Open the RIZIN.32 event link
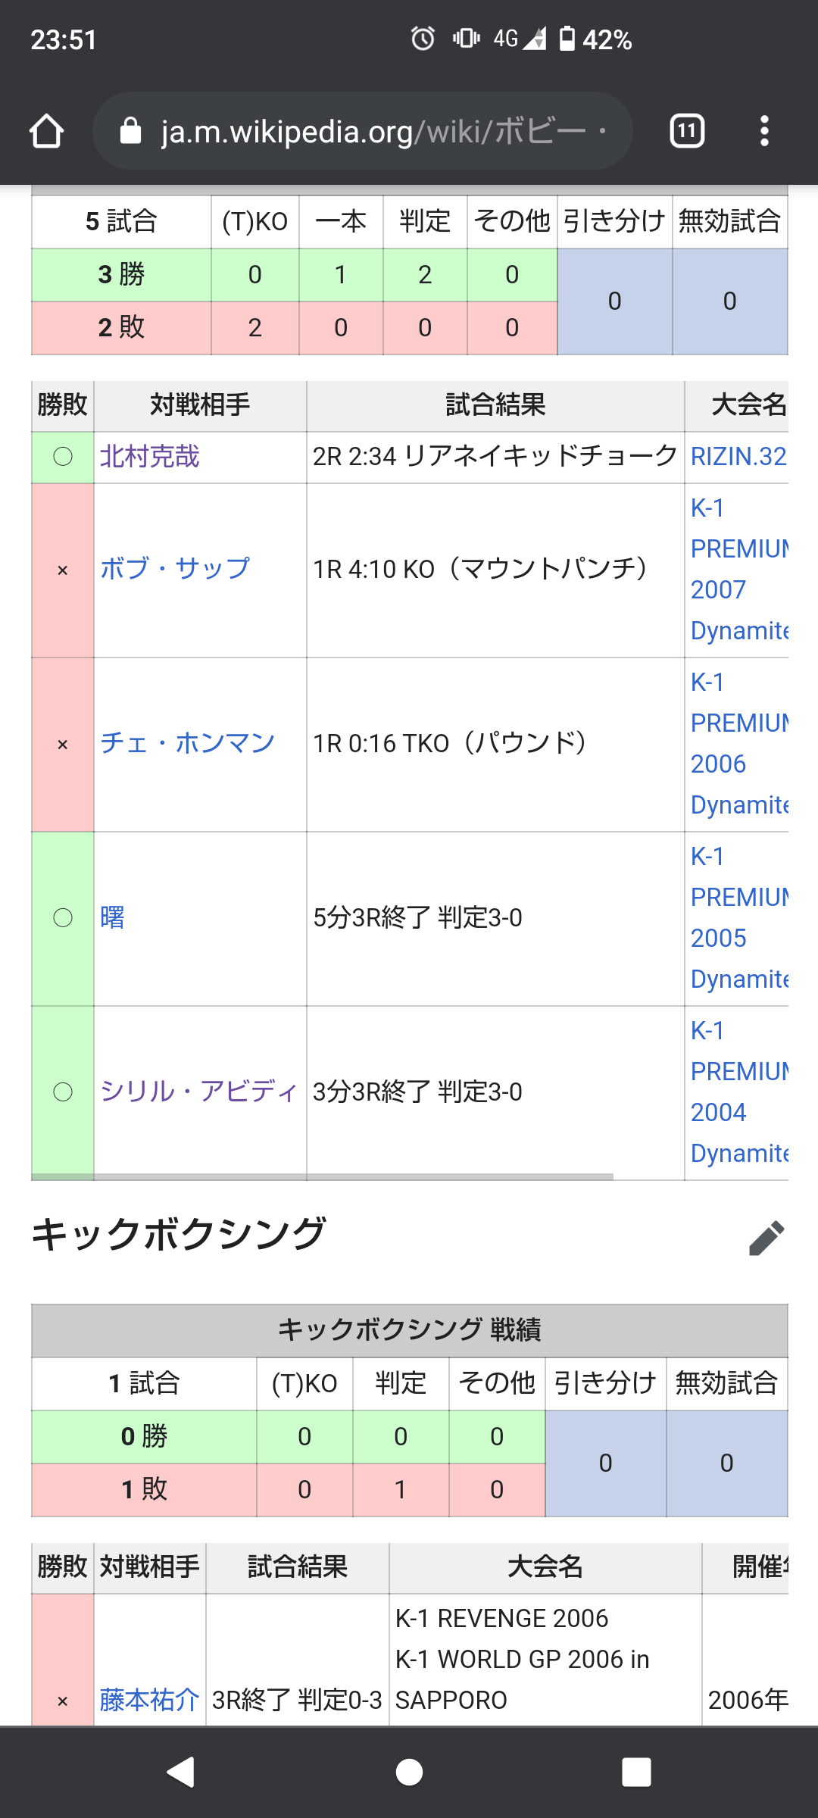 pyautogui.click(x=738, y=457)
